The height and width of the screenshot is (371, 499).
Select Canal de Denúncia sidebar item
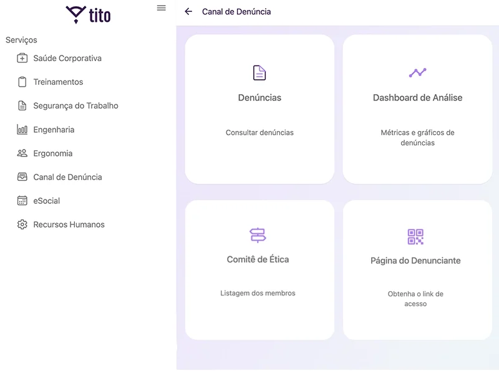click(x=67, y=177)
